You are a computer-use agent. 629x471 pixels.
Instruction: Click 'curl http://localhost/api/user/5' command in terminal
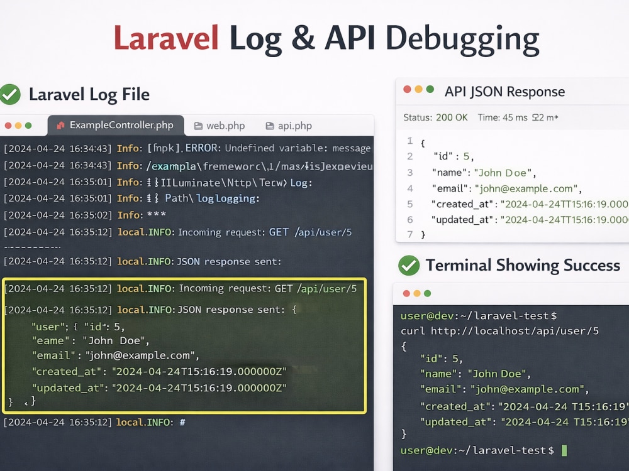[x=499, y=331]
